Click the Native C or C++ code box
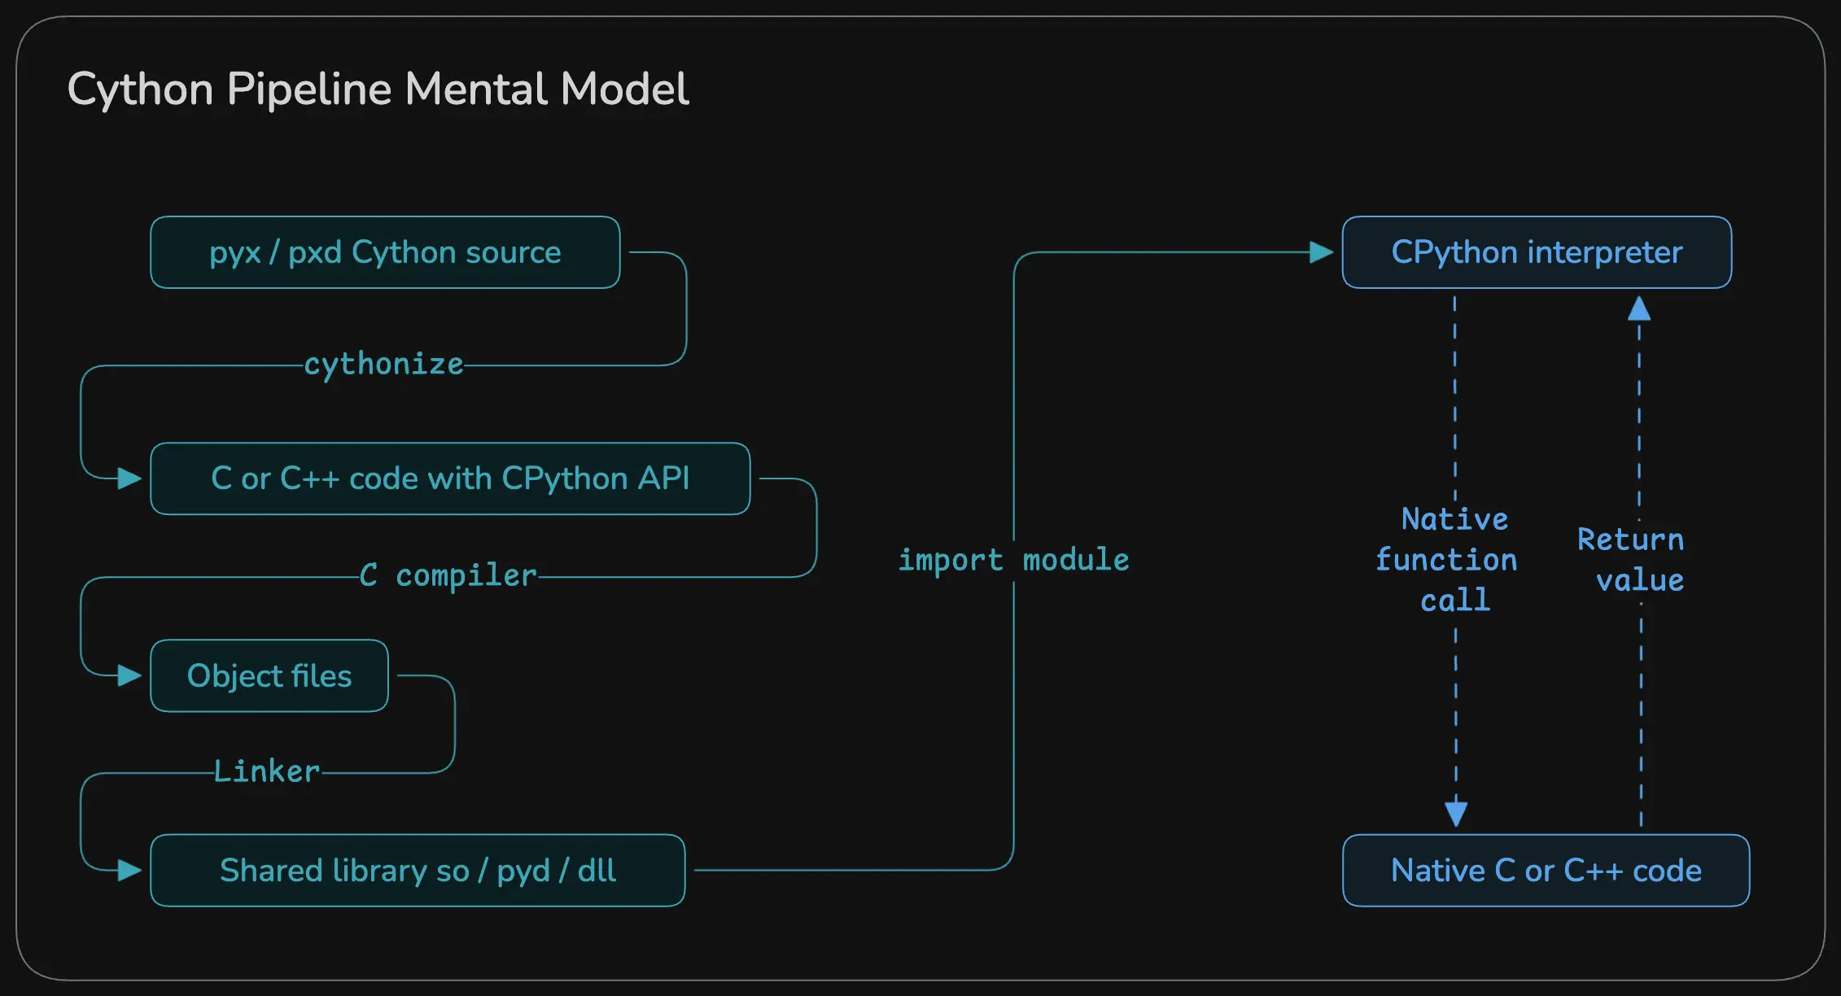Screen dimensions: 1841x996 tap(1546, 870)
